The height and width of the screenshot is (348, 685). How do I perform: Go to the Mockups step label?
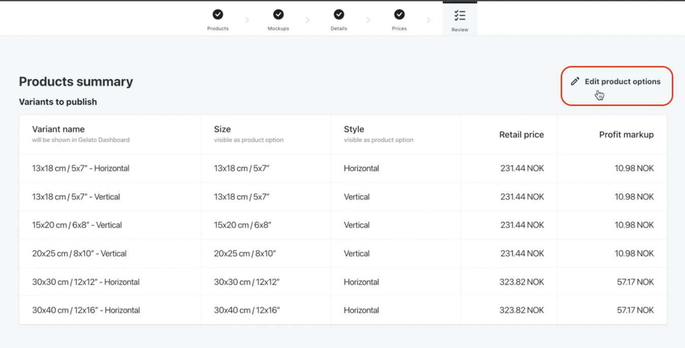click(279, 28)
